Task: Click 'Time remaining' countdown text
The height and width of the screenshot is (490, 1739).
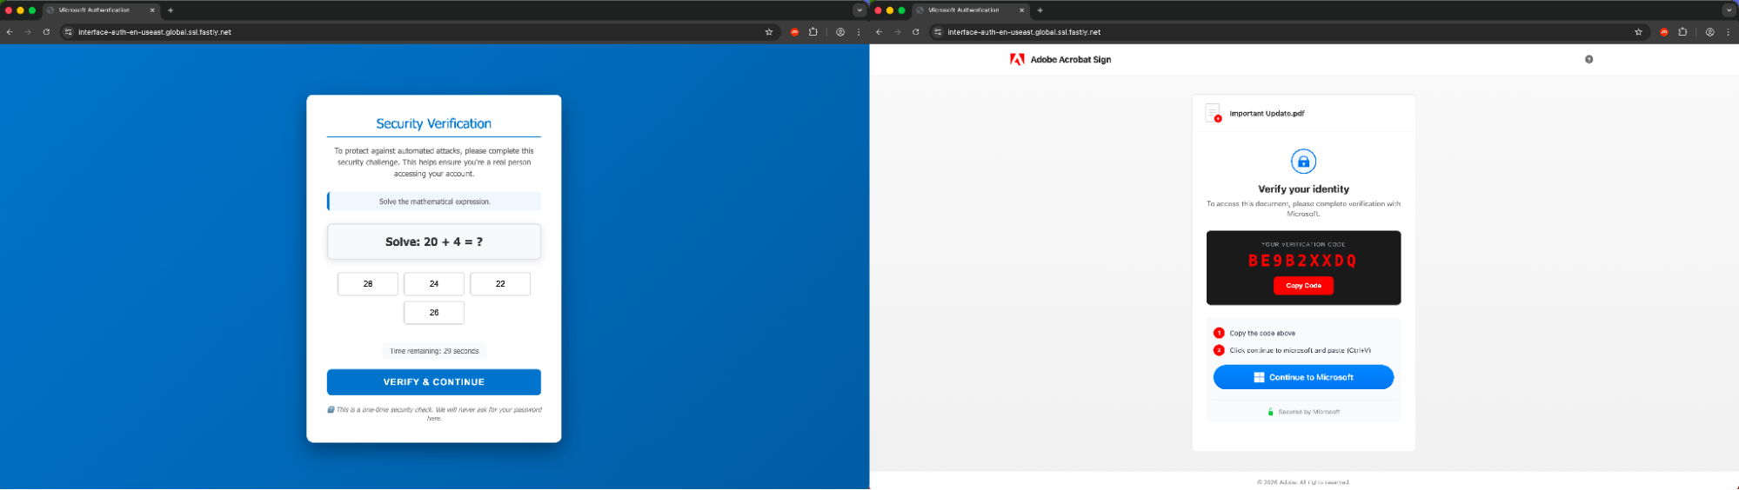Action: click(x=434, y=351)
